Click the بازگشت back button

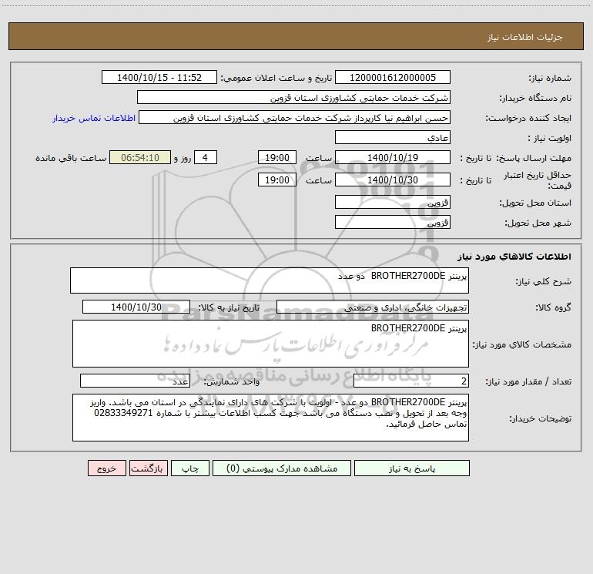pyautogui.click(x=148, y=468)
